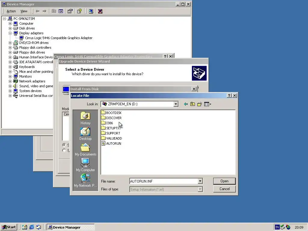Select Universal Serial Bus controllers item

click(36, 96)
